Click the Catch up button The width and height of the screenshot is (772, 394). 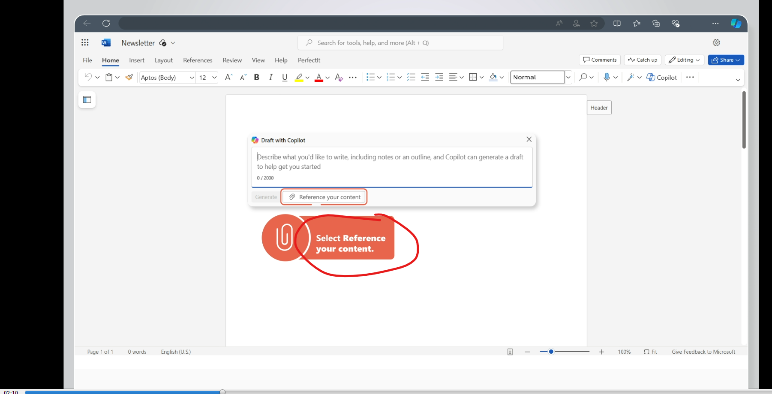643,60
